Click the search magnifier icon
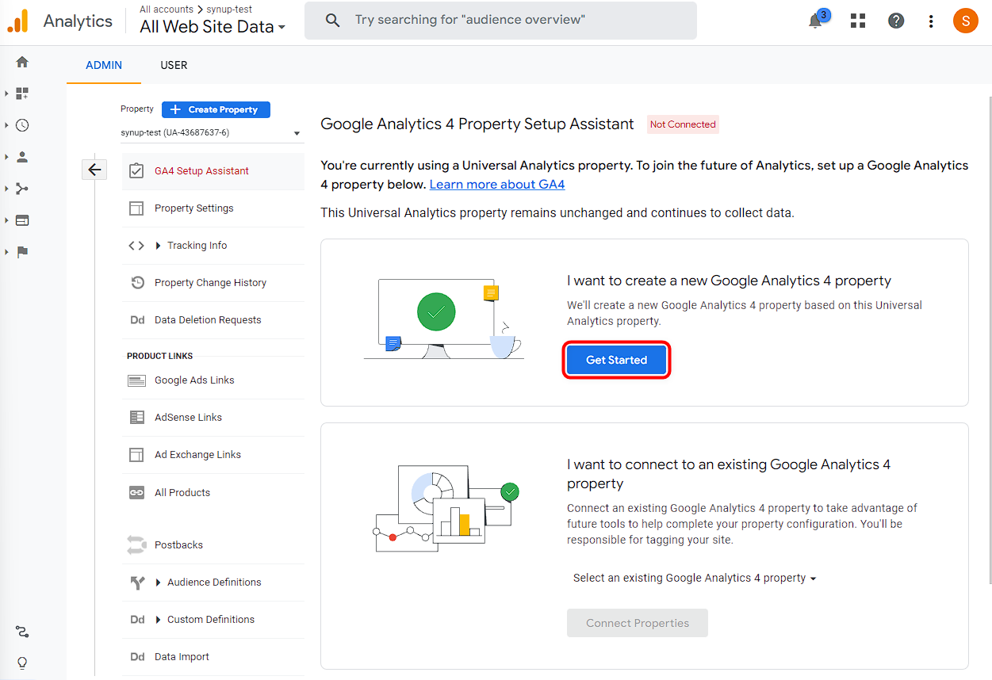 pos(333,20)
